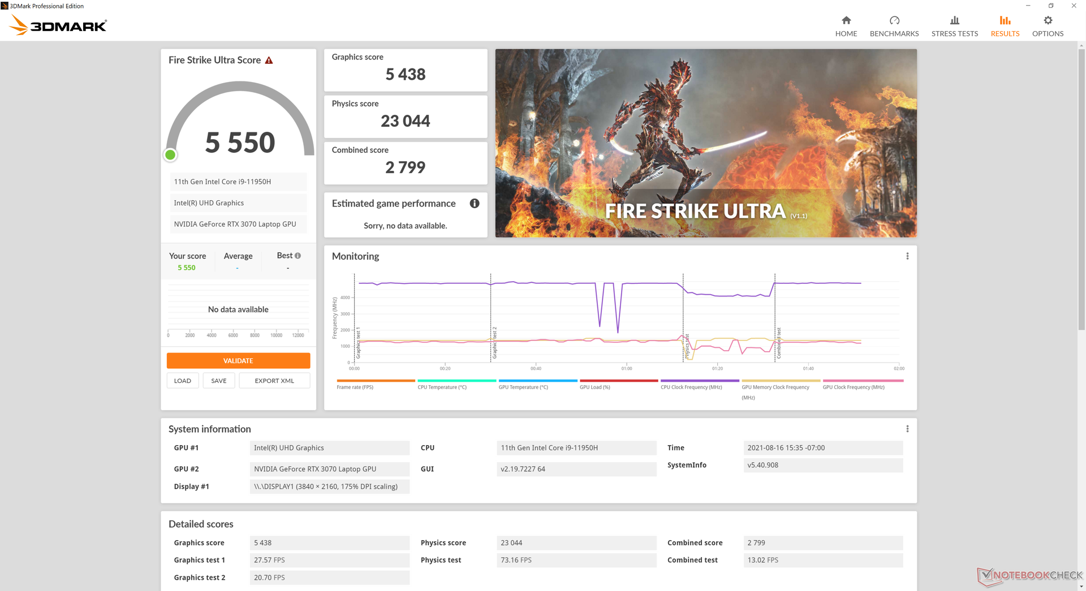Click the Results bars icon

tap(1005, 20)
